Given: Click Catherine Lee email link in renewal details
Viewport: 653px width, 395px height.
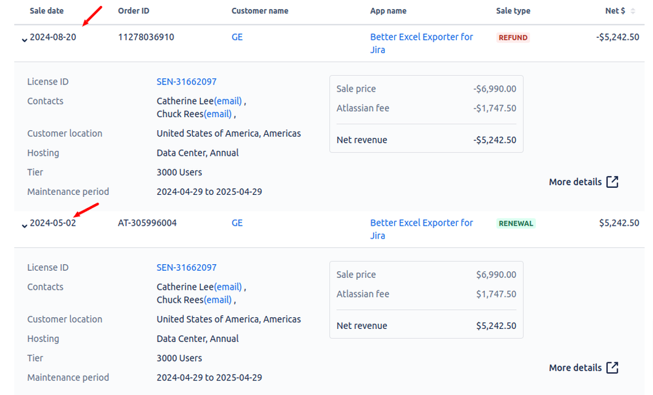Looking at the screenshot, I should tap(228, 286).
